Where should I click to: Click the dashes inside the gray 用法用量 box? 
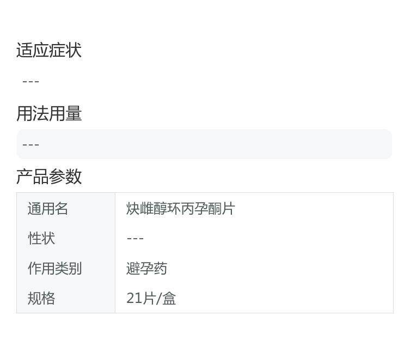(30, 144)
